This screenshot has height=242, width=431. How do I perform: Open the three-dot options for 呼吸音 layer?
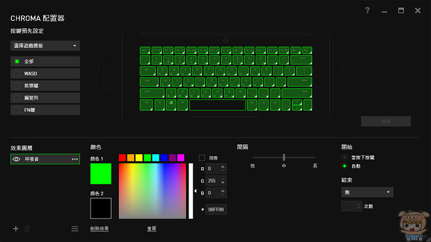coord(75,159)
